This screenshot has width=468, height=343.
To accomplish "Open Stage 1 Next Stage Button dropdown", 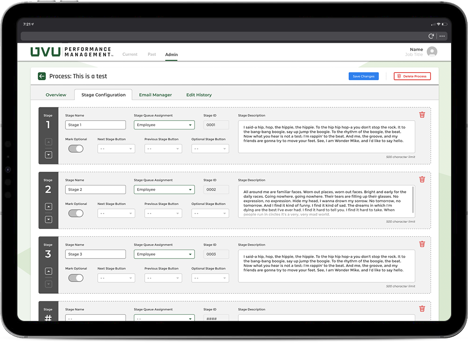I will point(116,149).
